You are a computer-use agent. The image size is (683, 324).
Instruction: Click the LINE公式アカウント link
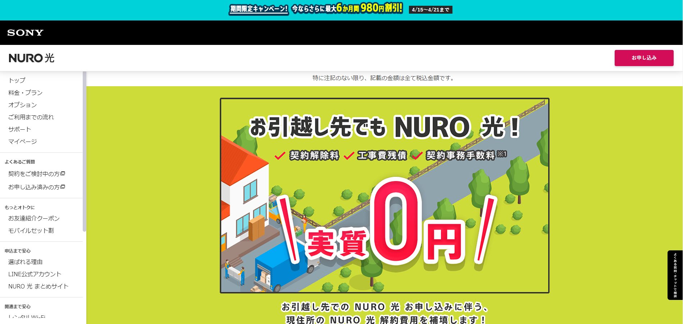click(x=35, y=274)
